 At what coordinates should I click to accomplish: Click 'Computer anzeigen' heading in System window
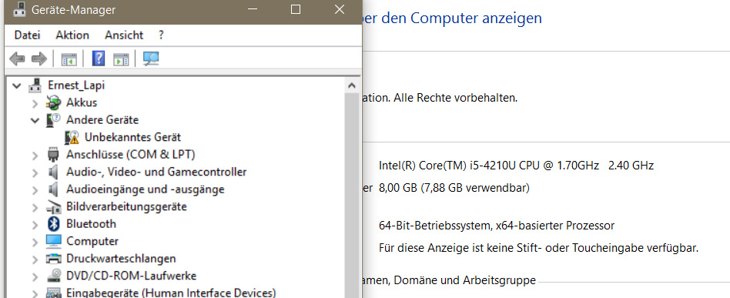[476, 18]
